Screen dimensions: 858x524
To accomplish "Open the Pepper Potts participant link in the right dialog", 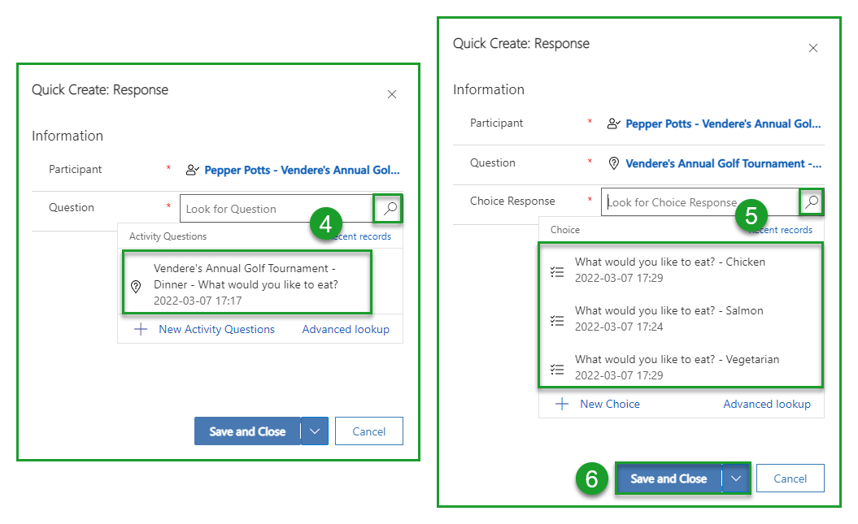I will (x=722, y=123).
